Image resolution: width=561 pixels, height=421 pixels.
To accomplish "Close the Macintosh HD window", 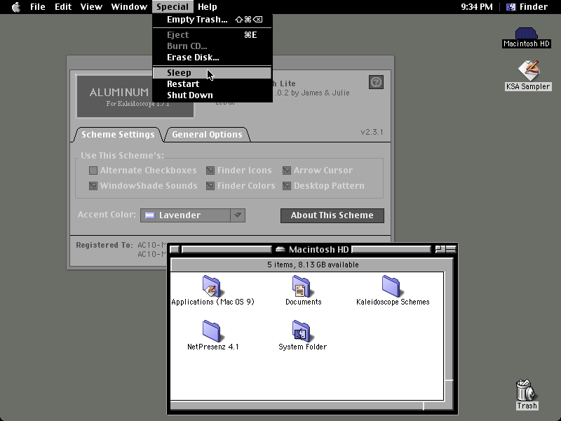I will click(174, 249).
